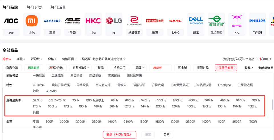The width and height of the screenshot is (274, 140).
Task: Choose the Philips 飞利浦 brand logo
Action: coord(257,21)
